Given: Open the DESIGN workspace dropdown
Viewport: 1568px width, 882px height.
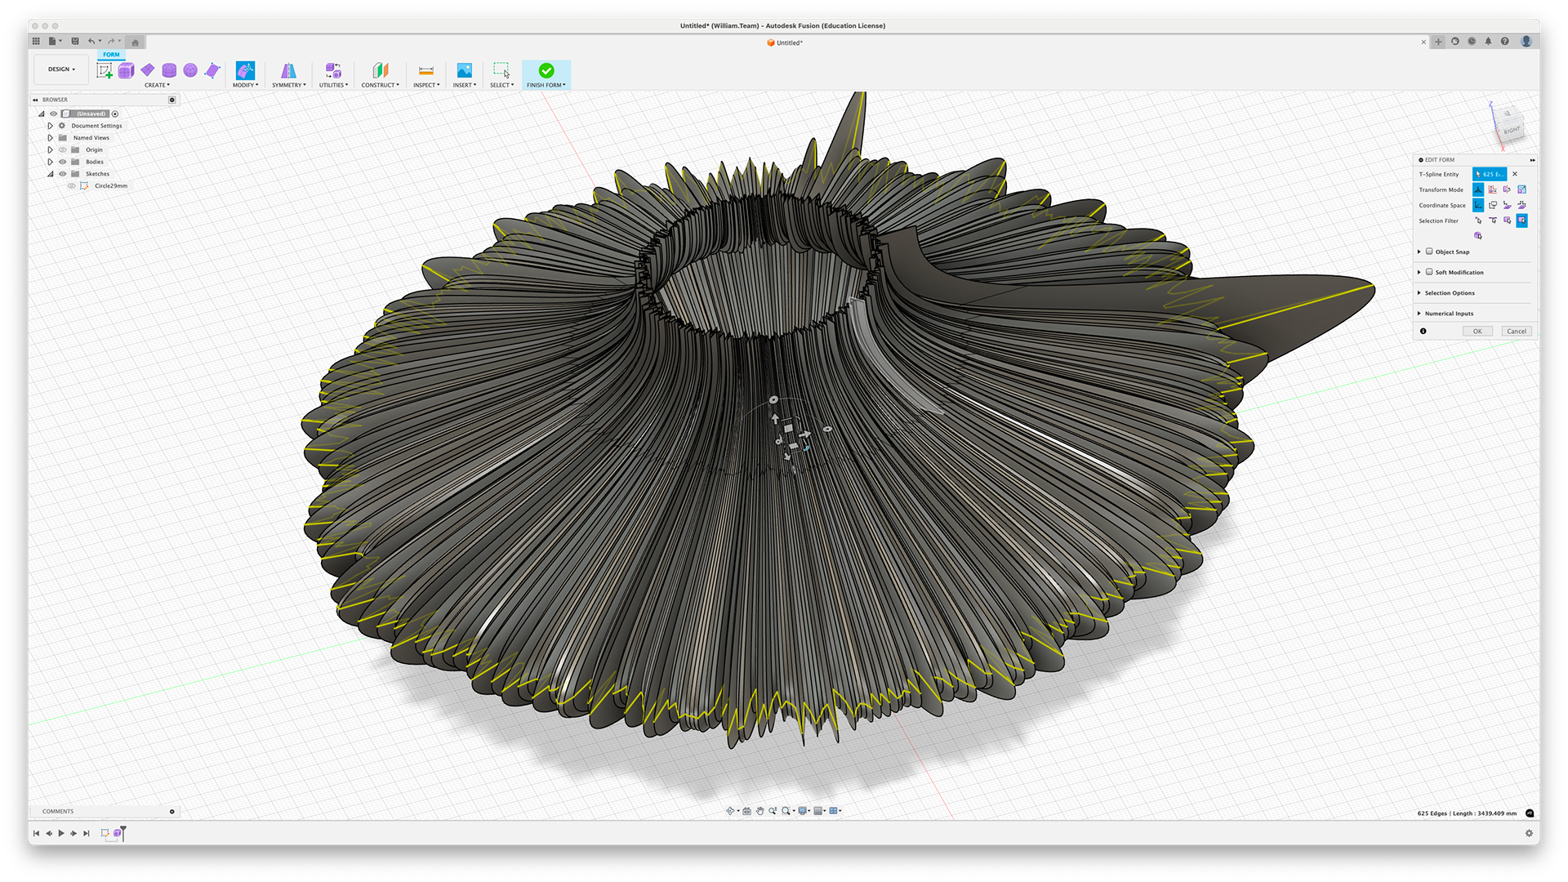Looking at the screenshot, I should click(x=61, y=69).
